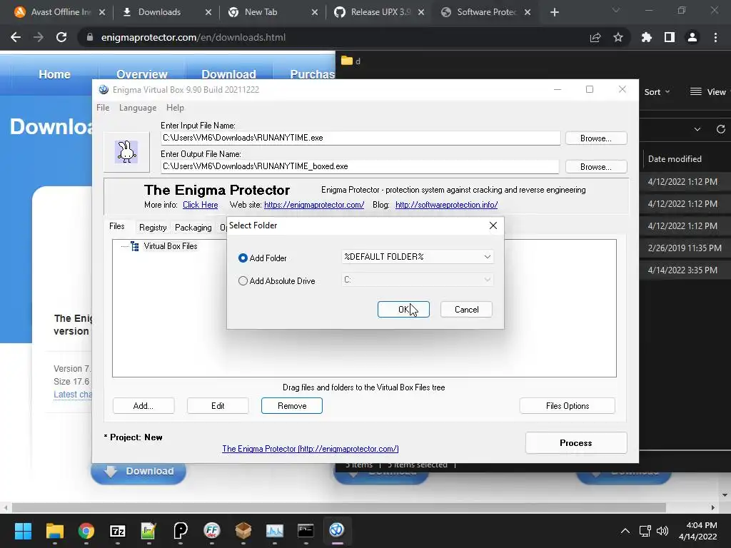Click the Chrome address bar URL
This screenshot has width=731, height=548.
[x=193, y=37]
